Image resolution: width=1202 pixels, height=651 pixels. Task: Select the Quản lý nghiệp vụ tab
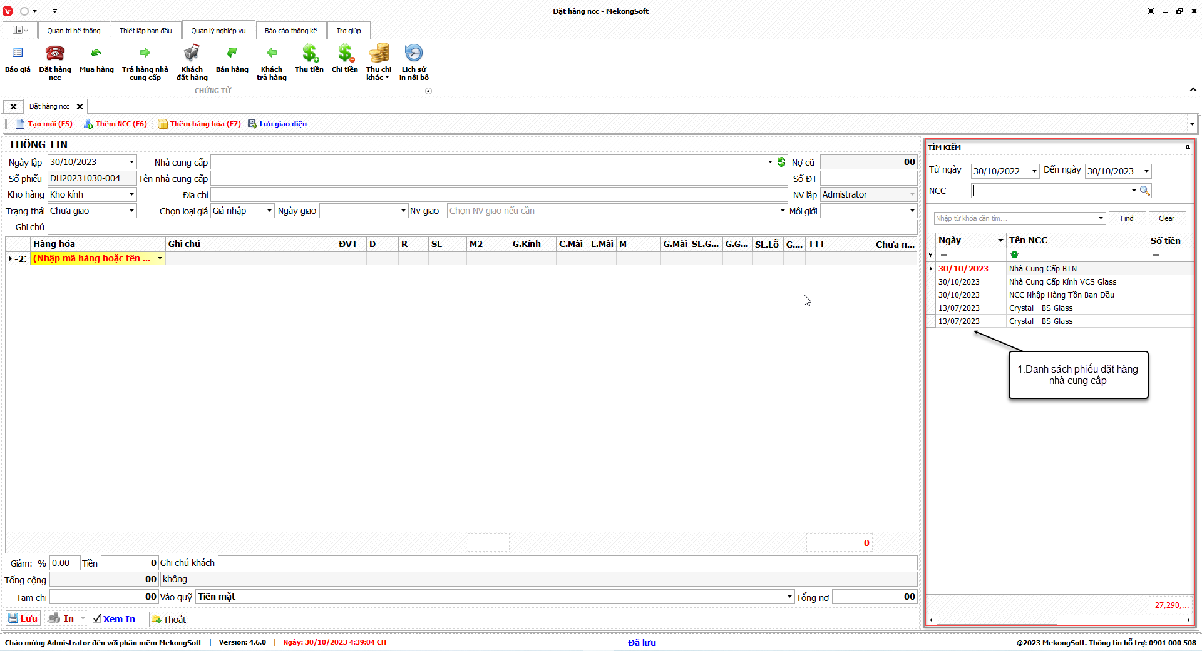click(x=218, y=31)
